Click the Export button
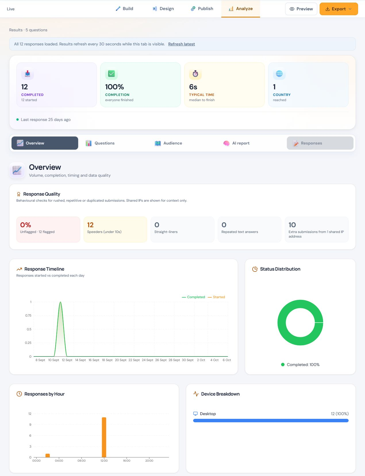The height and width of the screenshot is (476, 365). click(339, 9)
